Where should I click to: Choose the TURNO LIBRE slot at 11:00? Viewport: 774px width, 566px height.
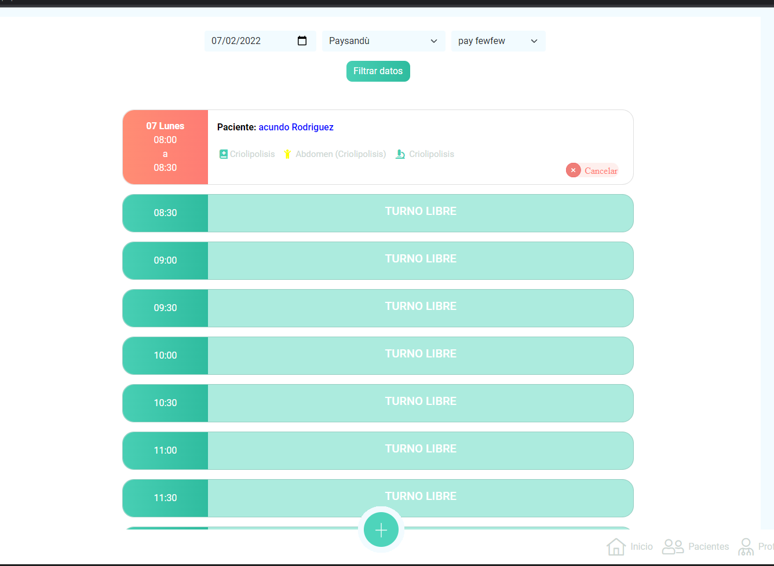pyautogui.click(x=421, y=451)
